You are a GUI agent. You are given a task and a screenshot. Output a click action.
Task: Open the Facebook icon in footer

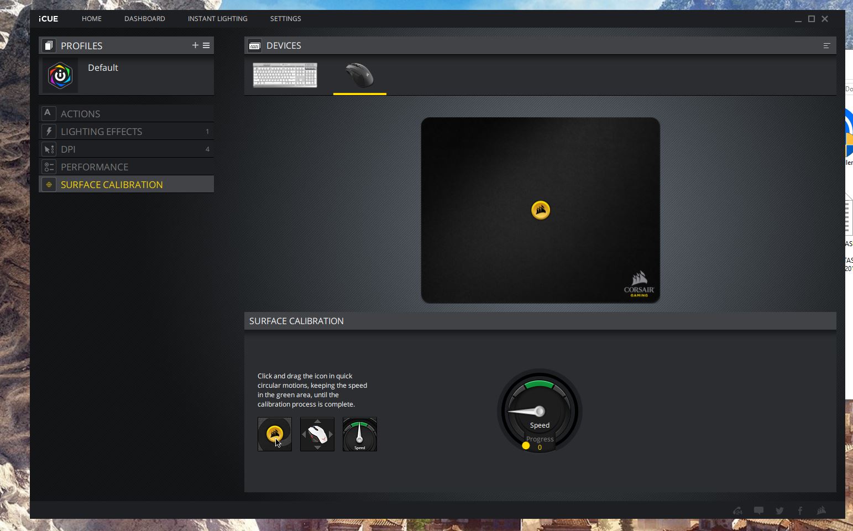[800, 511]
